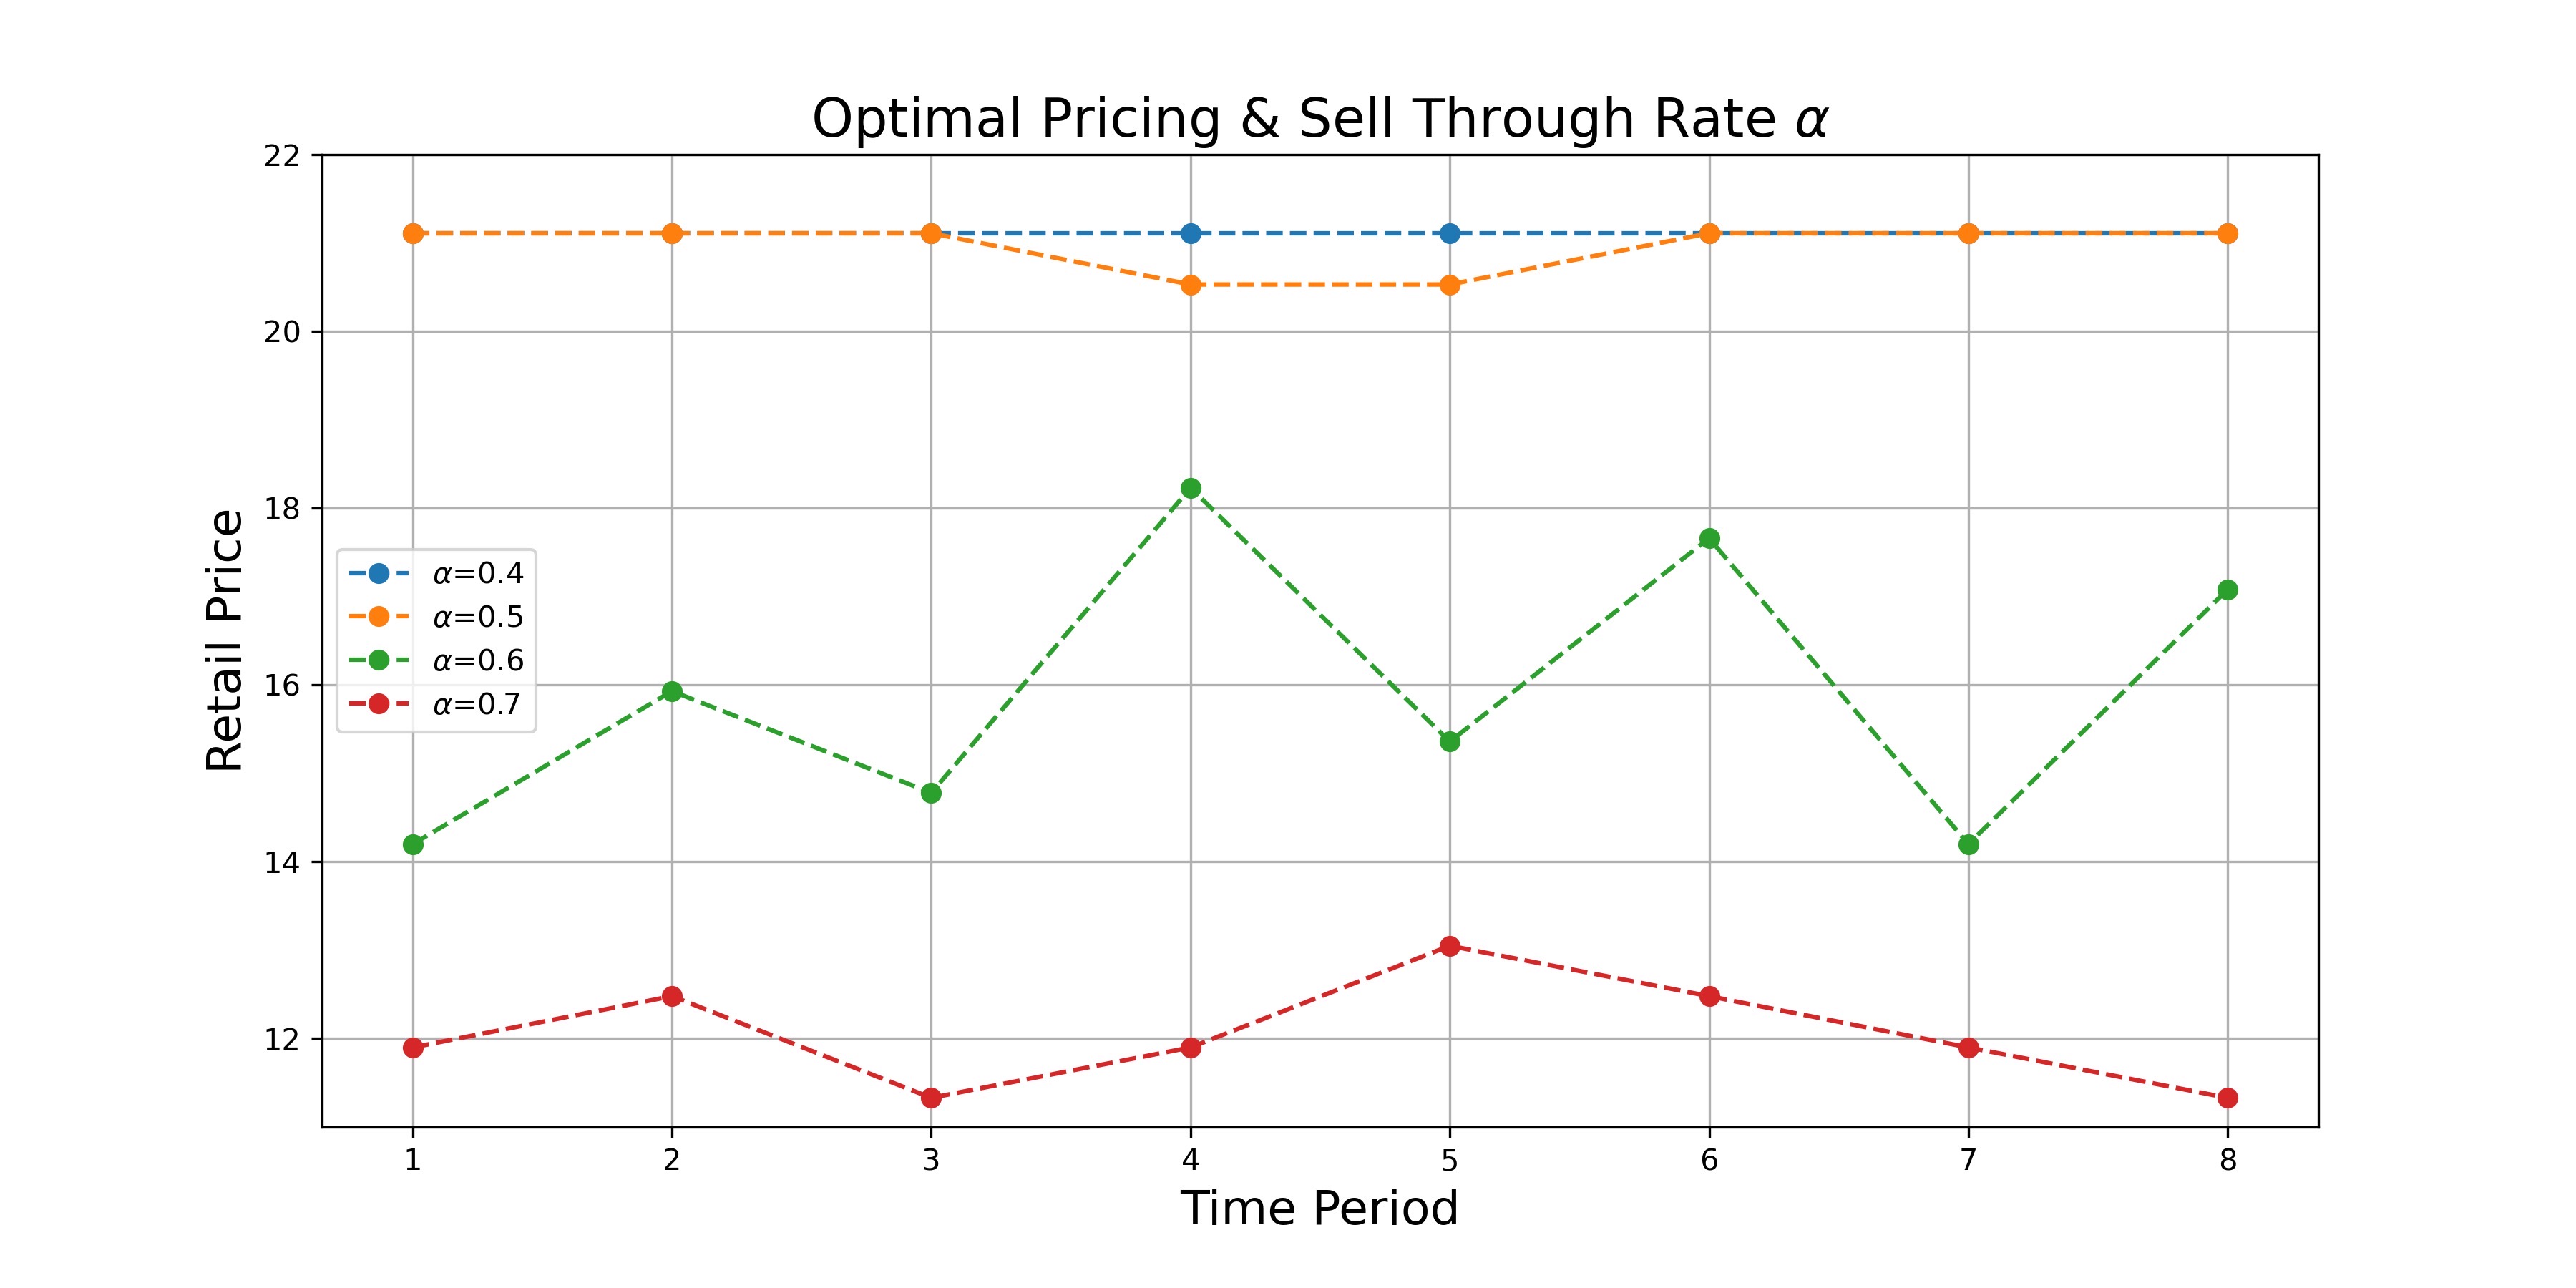The width and height of the screenshot is (2576, 1288).
Task: Click the x-axis tick label 8
Action: point(2227,1160)
